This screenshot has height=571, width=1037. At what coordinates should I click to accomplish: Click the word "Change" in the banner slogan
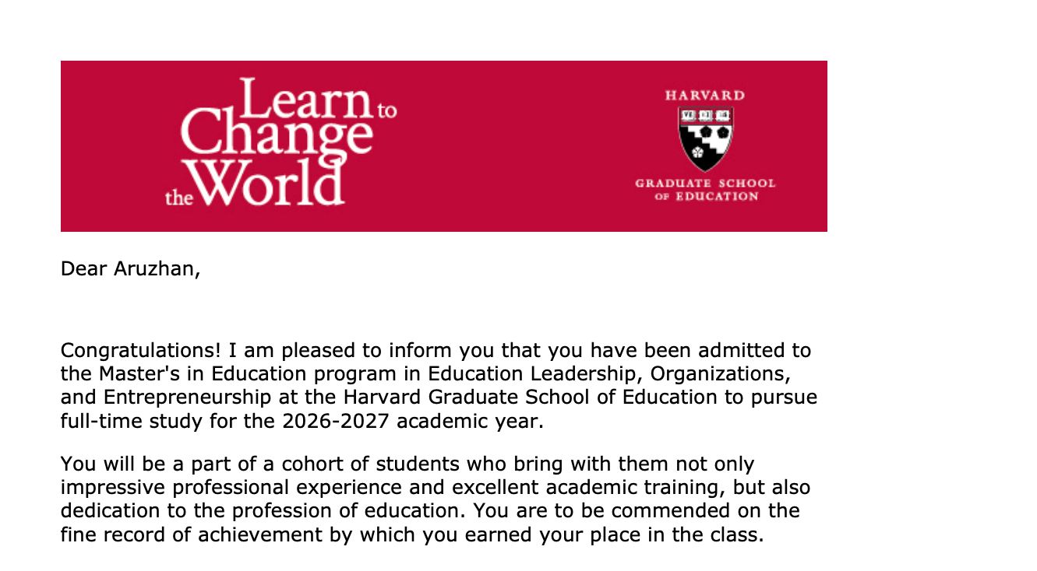[277, 138]
